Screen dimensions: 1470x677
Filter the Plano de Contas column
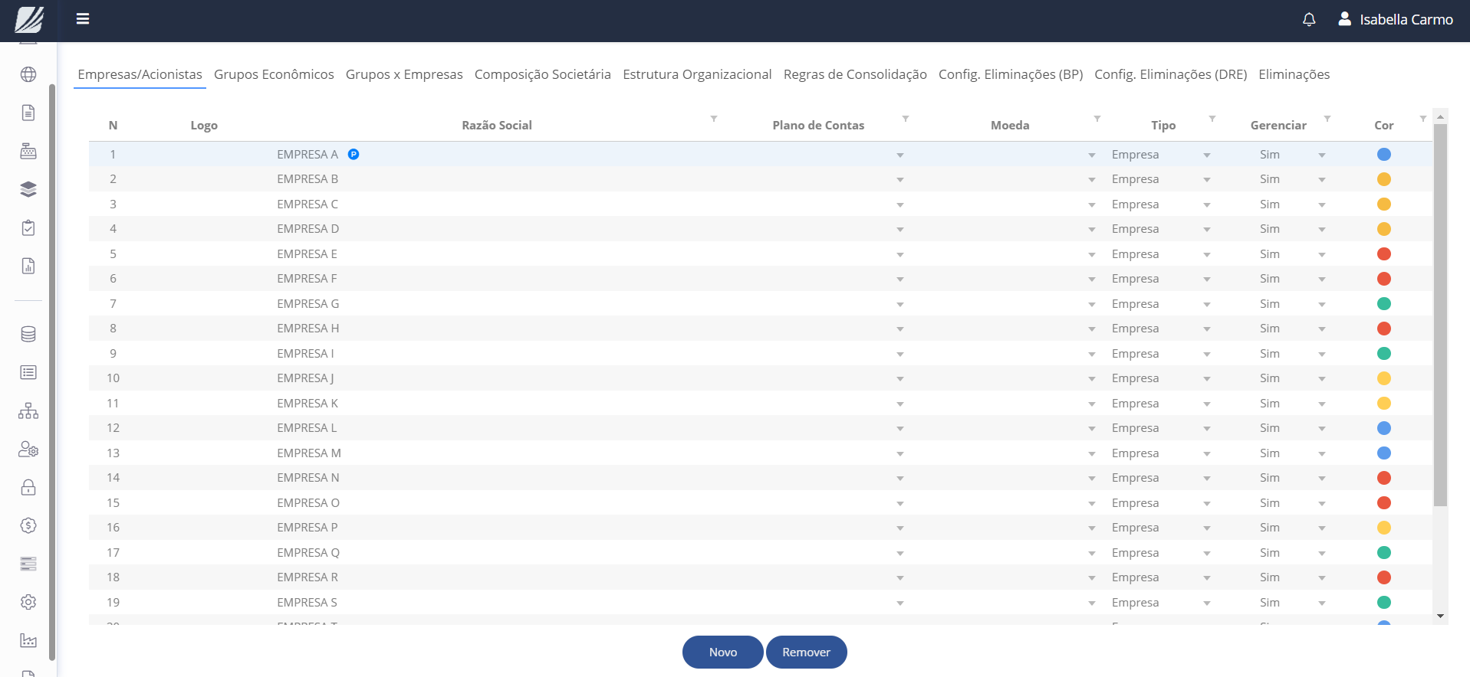pos(906,119)
